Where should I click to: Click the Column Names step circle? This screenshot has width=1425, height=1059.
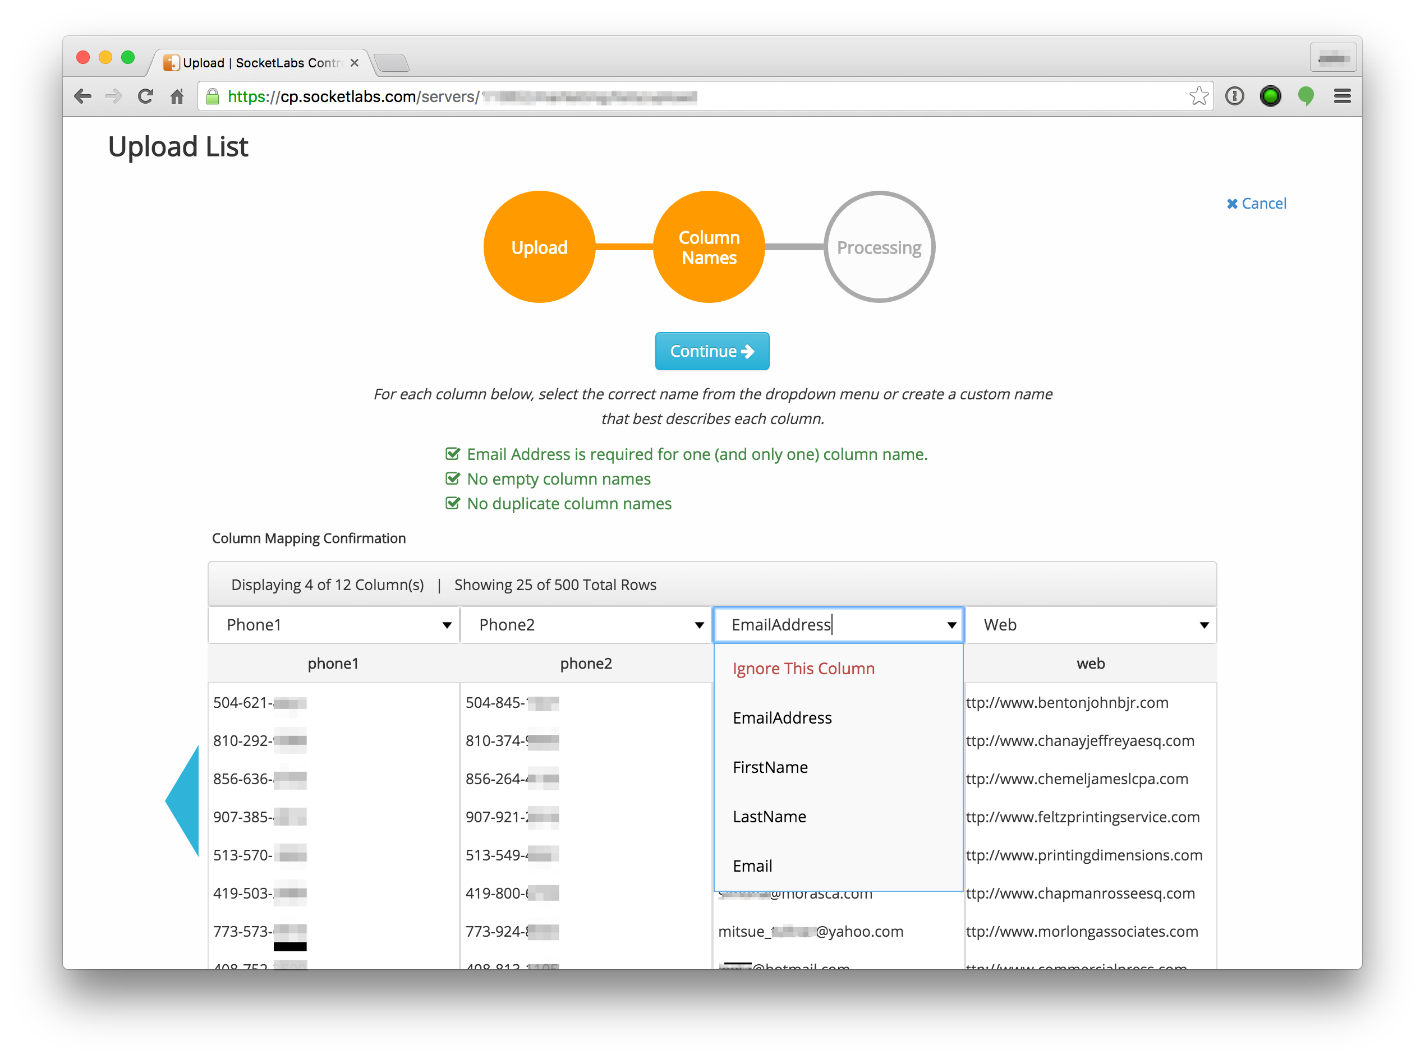point(709,247)
